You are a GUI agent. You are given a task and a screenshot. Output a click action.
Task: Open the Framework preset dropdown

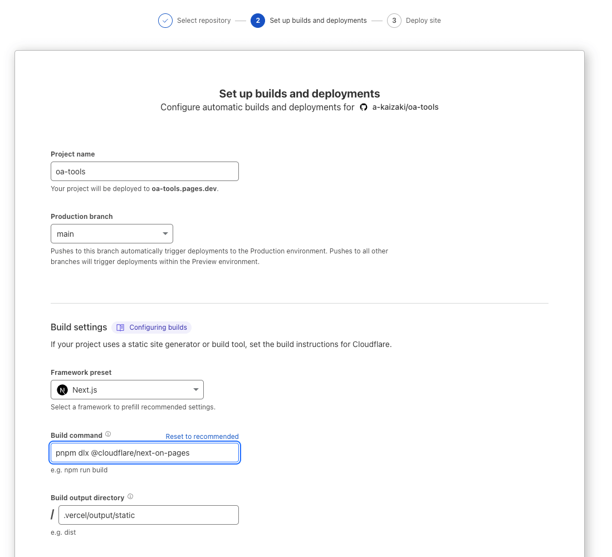coord(127,390)
